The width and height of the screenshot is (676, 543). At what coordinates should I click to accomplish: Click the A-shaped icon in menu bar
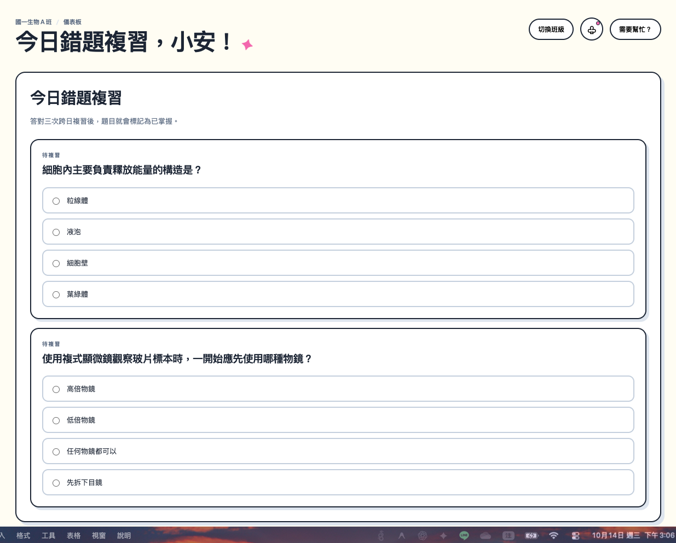pyautogui.click(x=402, y=535)
